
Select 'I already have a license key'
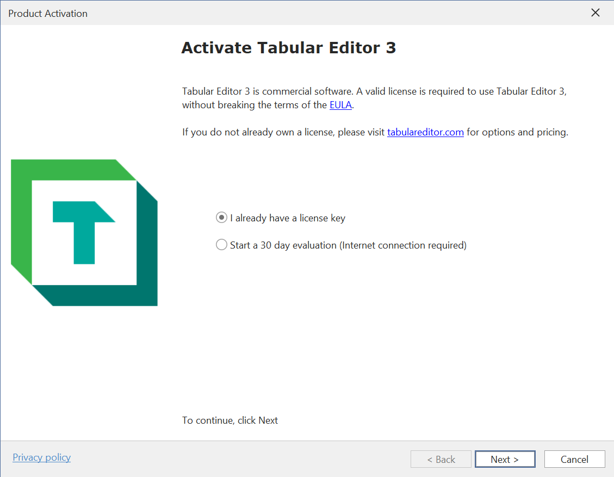point(221,217)
